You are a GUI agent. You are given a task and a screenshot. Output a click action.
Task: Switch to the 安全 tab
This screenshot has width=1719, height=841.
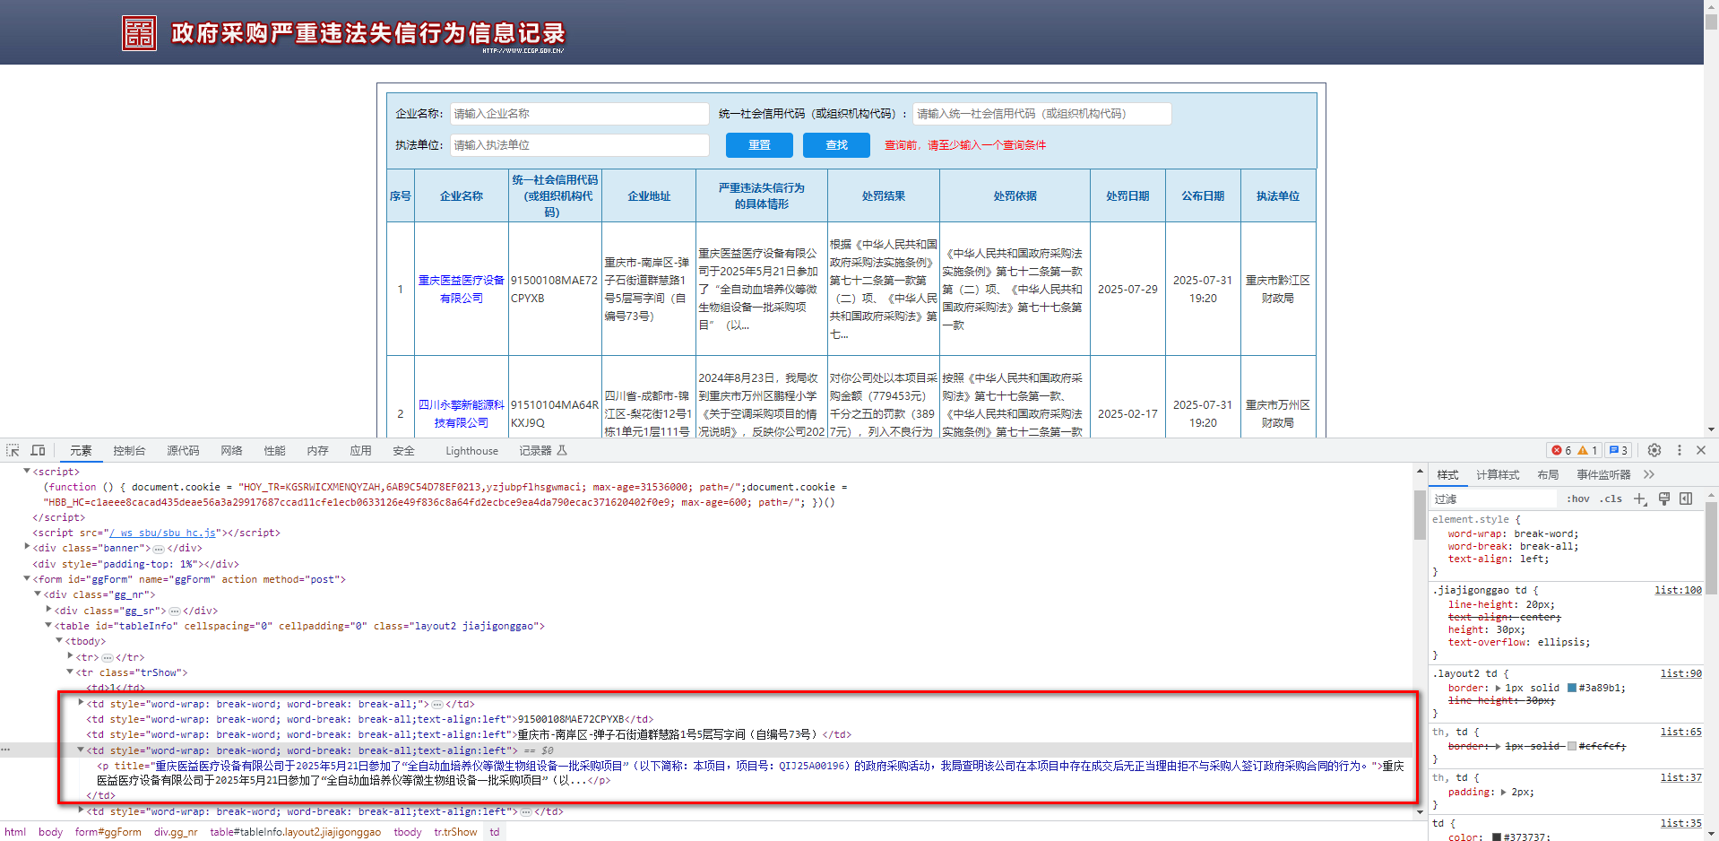403,450
